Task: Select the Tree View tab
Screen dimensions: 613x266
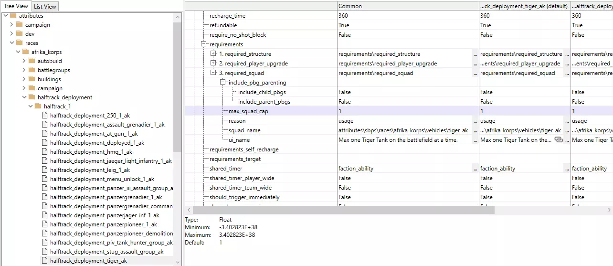Action: point(16,6)
